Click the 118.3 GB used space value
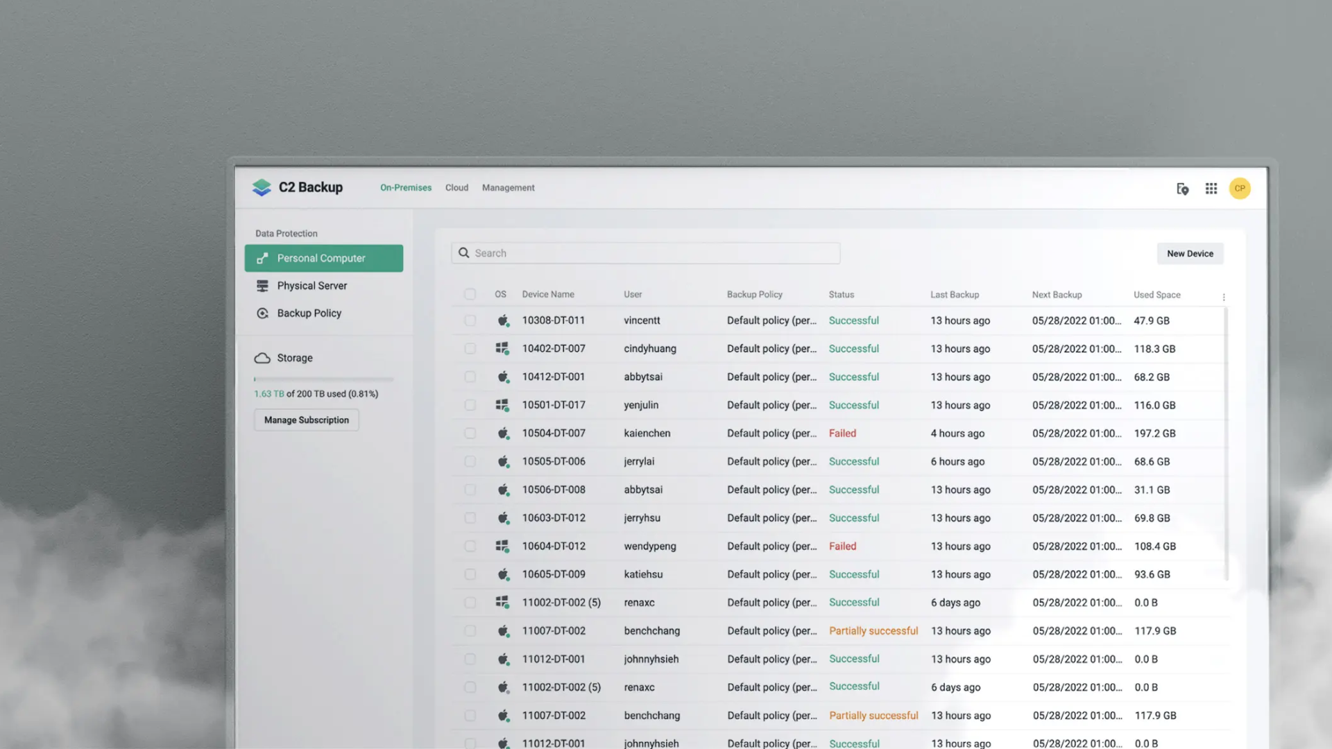The image size is (1332, 749). click(1154, 349)
